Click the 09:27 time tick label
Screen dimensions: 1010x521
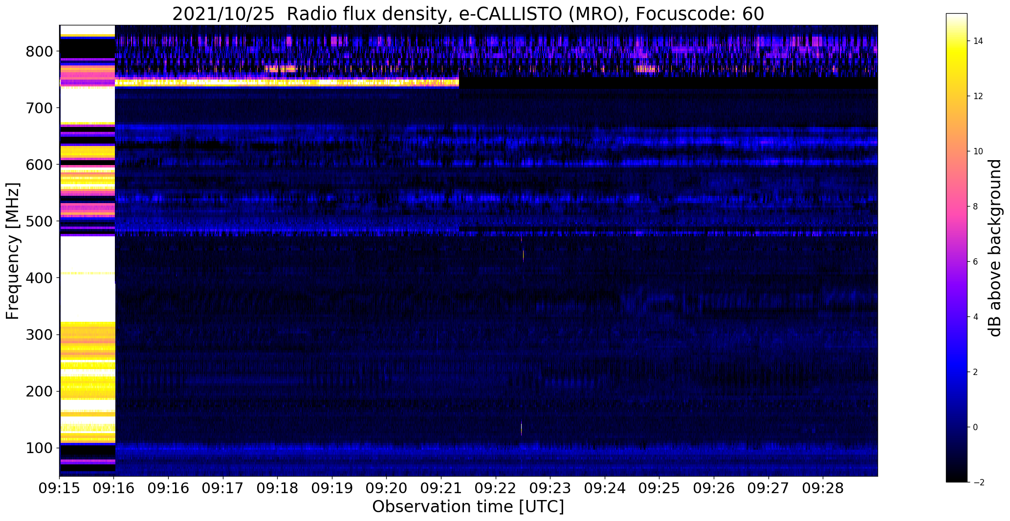click(x=768, y=488)
